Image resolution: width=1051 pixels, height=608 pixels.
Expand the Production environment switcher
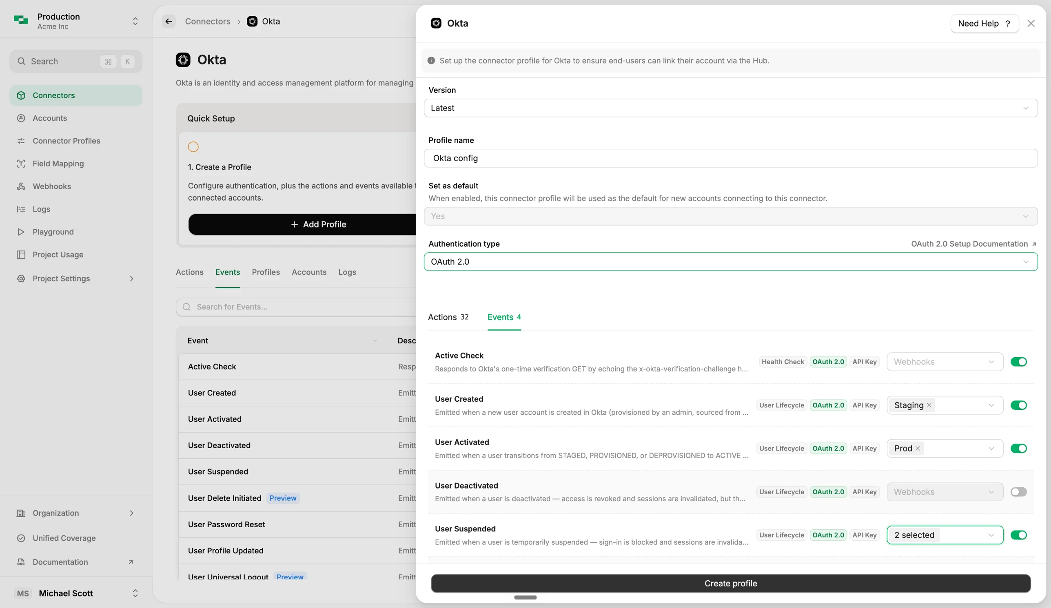click(135, 21)
